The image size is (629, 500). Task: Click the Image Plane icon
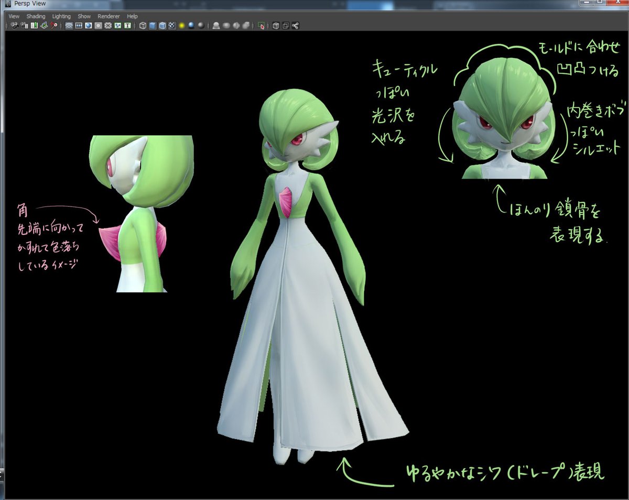[44, 25]
